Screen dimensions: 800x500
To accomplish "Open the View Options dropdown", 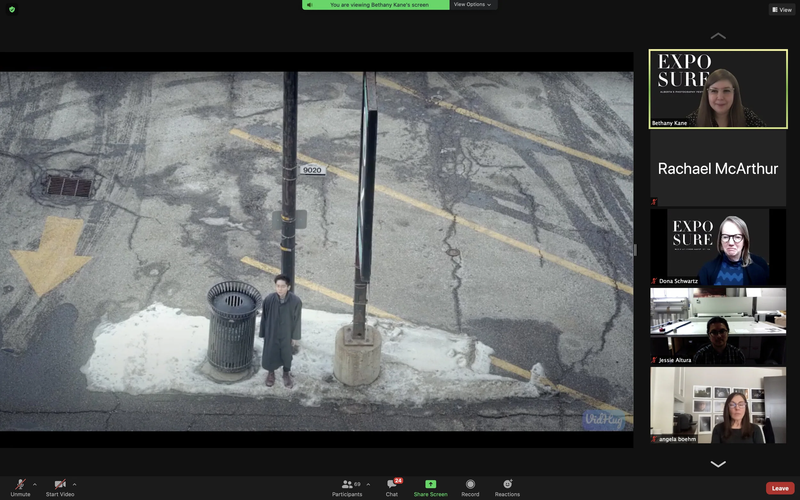I will coord(472,4).
